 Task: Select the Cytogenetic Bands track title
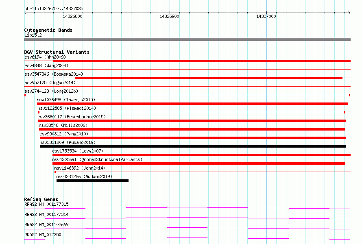pyautogui.click(x=48, y=30)
